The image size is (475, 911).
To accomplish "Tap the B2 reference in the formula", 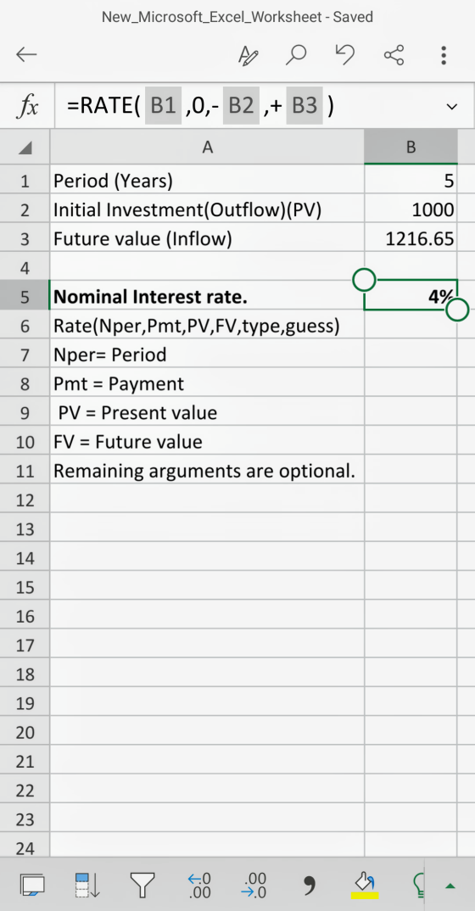I will coord(240,106).
